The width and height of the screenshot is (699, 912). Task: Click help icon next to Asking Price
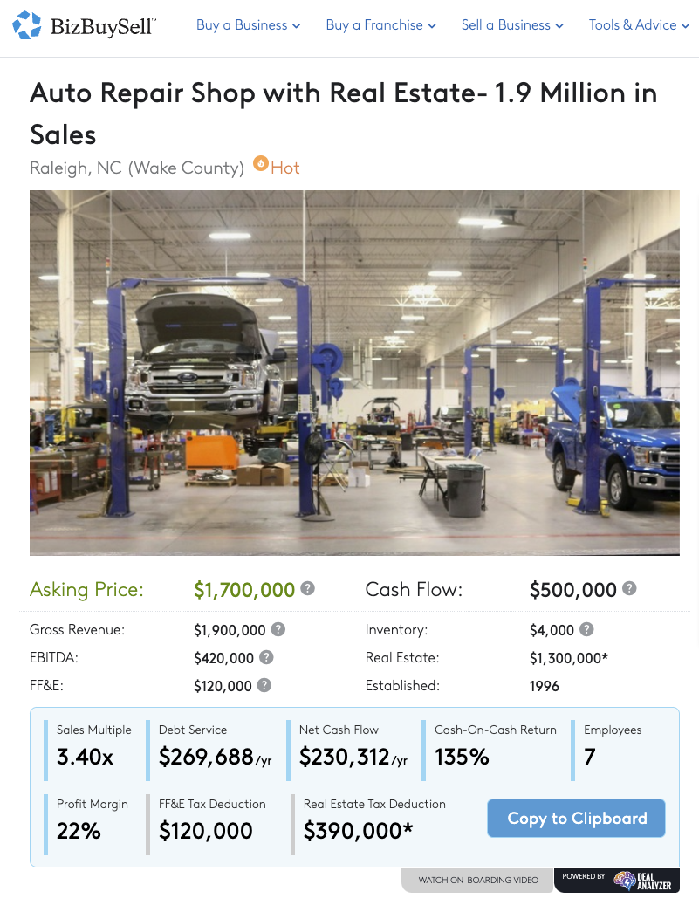[307, 589]
